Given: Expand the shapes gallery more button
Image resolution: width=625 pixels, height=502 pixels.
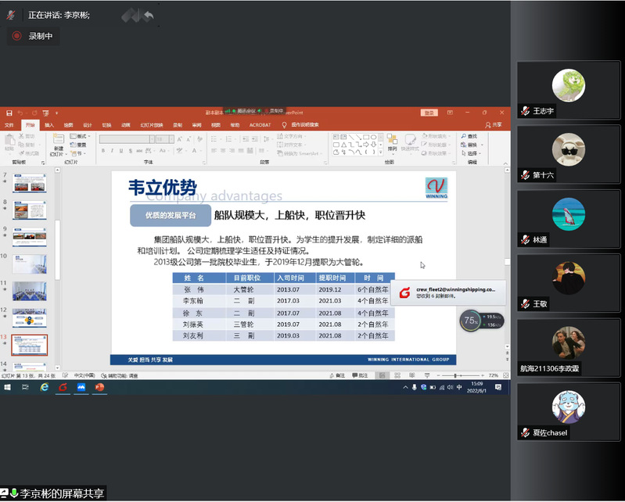Looking at the screenshot, I should tap(381, 152).
